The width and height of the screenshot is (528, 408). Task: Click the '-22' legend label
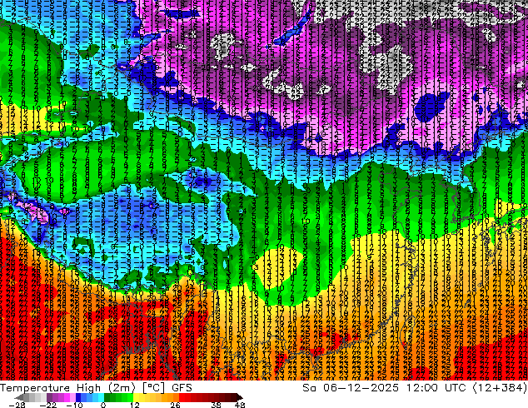48,405
